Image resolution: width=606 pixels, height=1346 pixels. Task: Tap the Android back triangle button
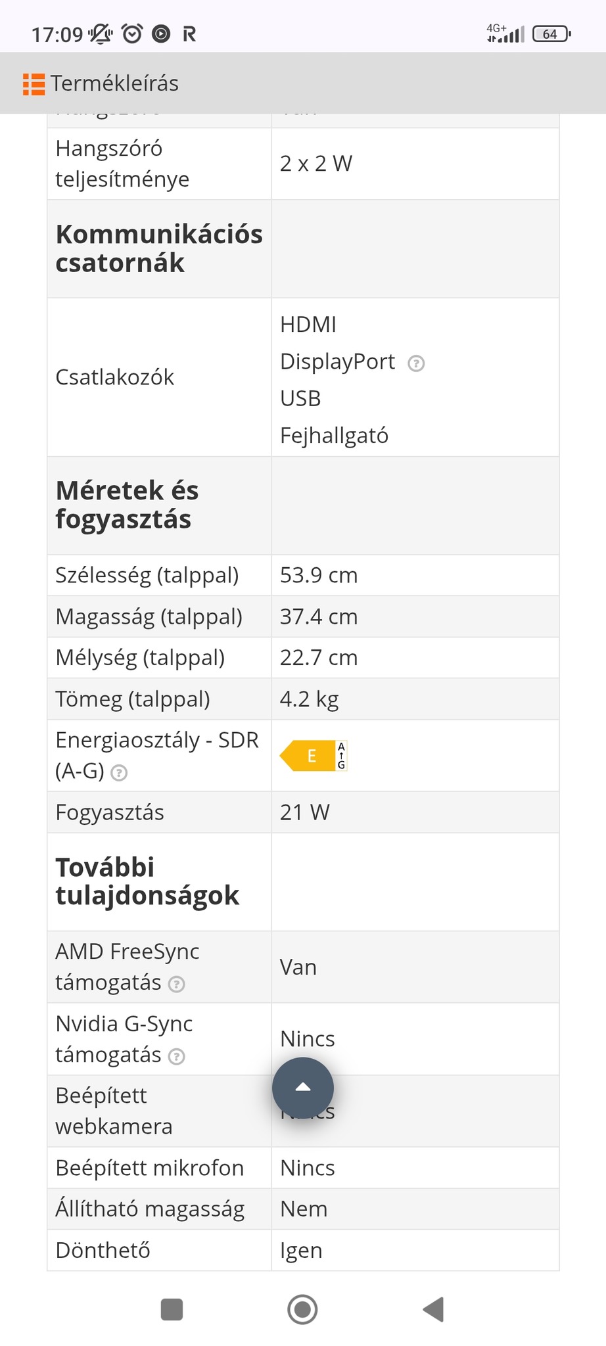click(434, 1309)
